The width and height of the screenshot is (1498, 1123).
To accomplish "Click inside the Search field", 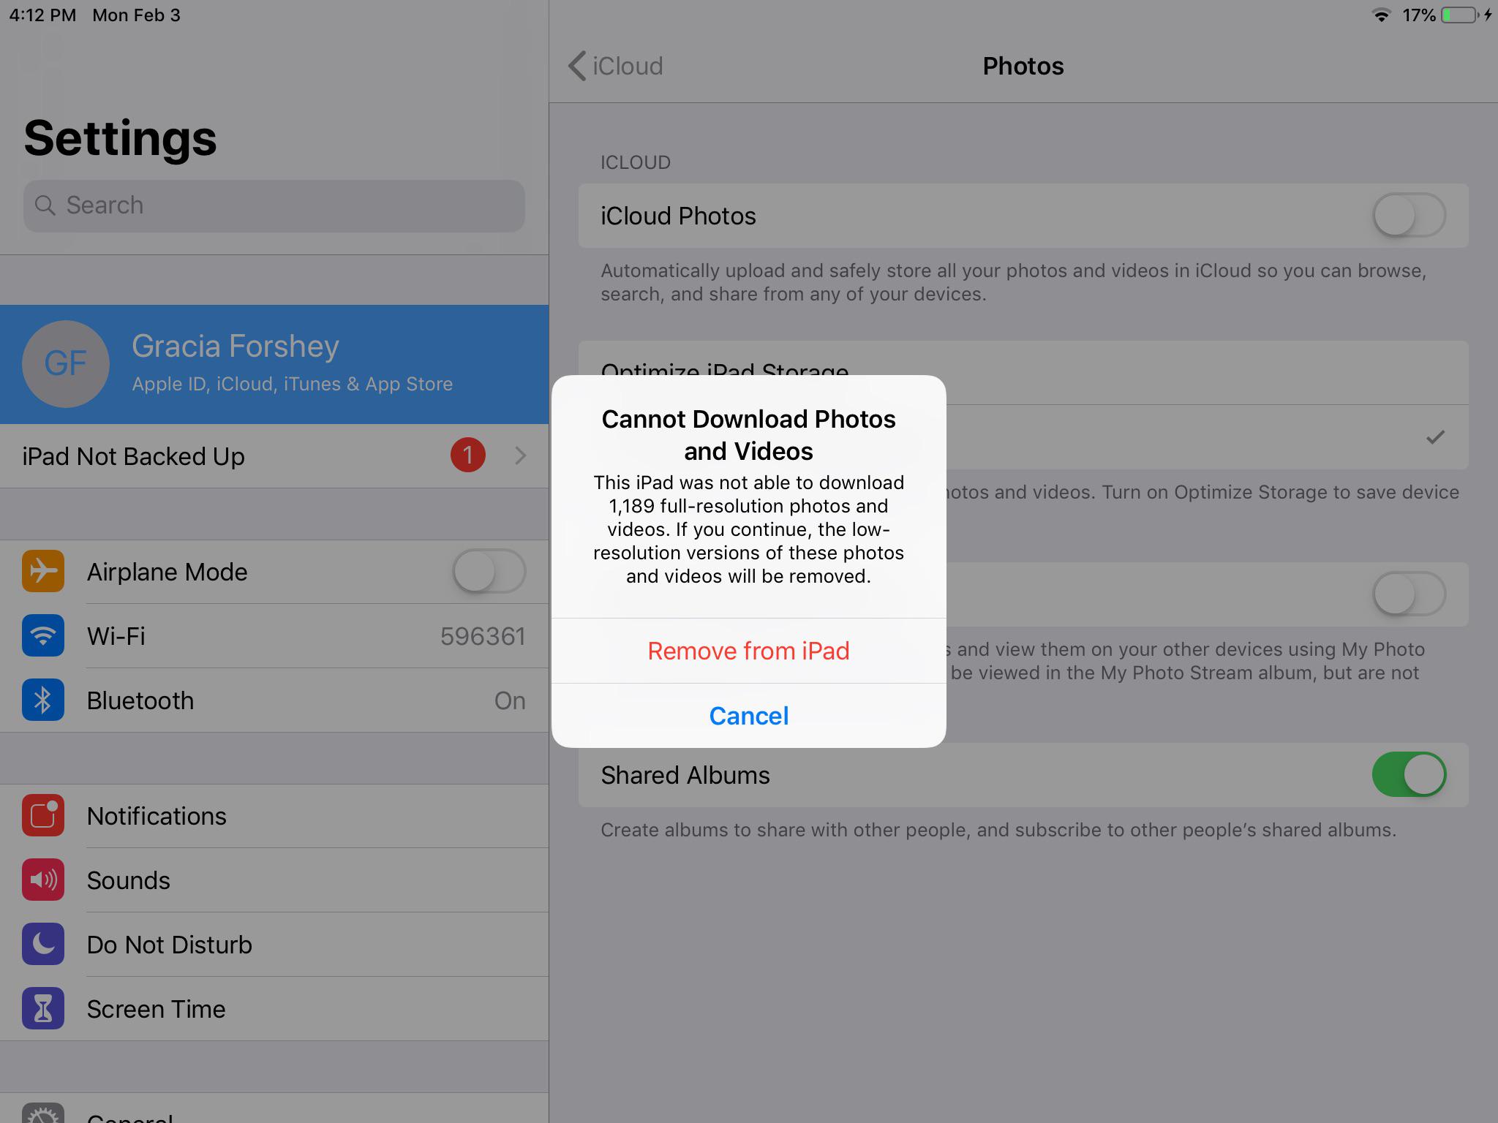I will (x=274, y=205).
